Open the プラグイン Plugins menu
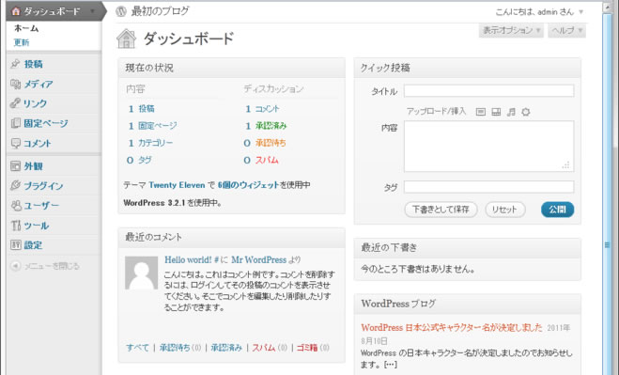Image resolution: width=619 pixels, height=375 pixels. [x=43, y=186]
